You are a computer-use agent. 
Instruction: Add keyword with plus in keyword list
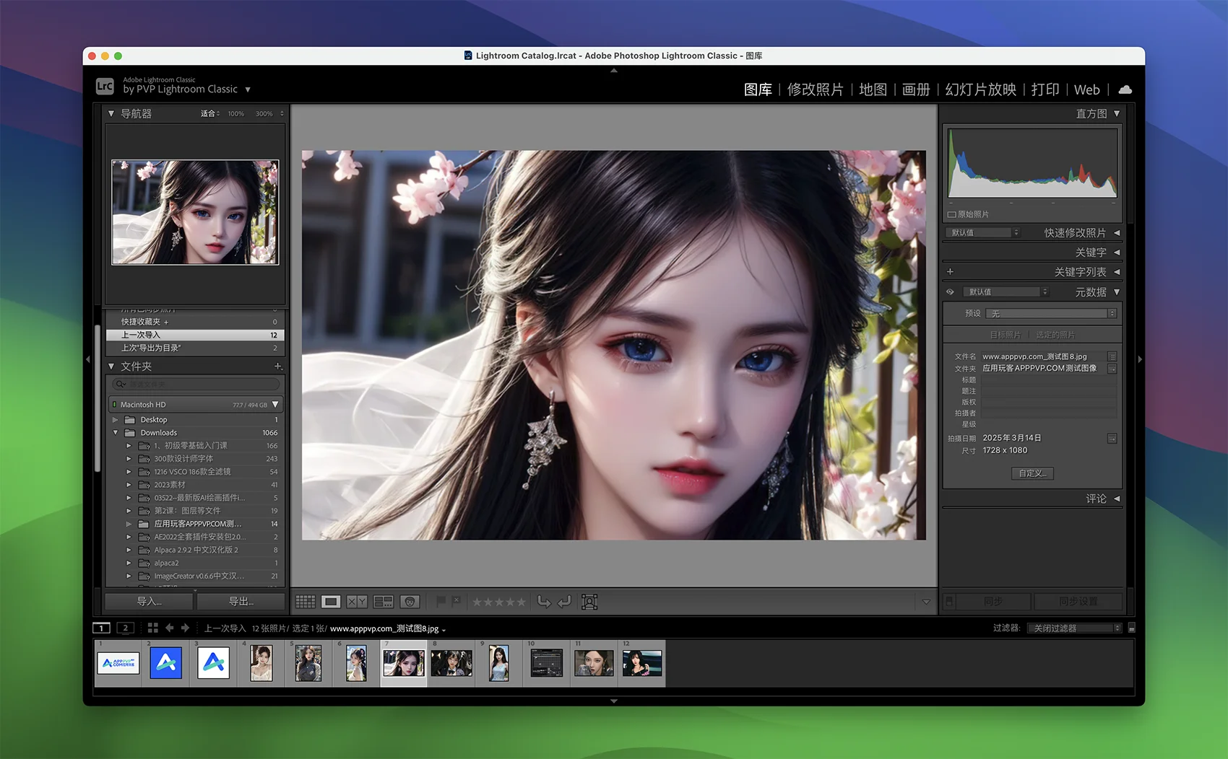point(950,272)
